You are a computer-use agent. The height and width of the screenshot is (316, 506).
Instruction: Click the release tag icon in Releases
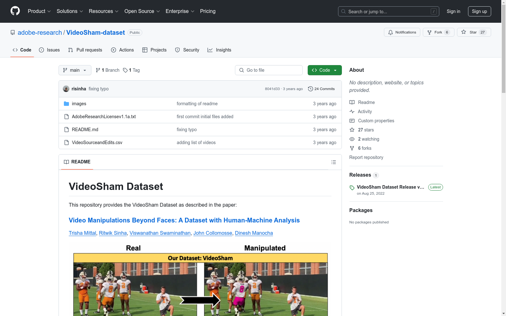352,188
